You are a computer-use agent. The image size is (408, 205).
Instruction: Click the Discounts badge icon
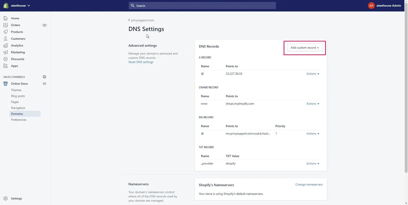click(x=6, y=59)
